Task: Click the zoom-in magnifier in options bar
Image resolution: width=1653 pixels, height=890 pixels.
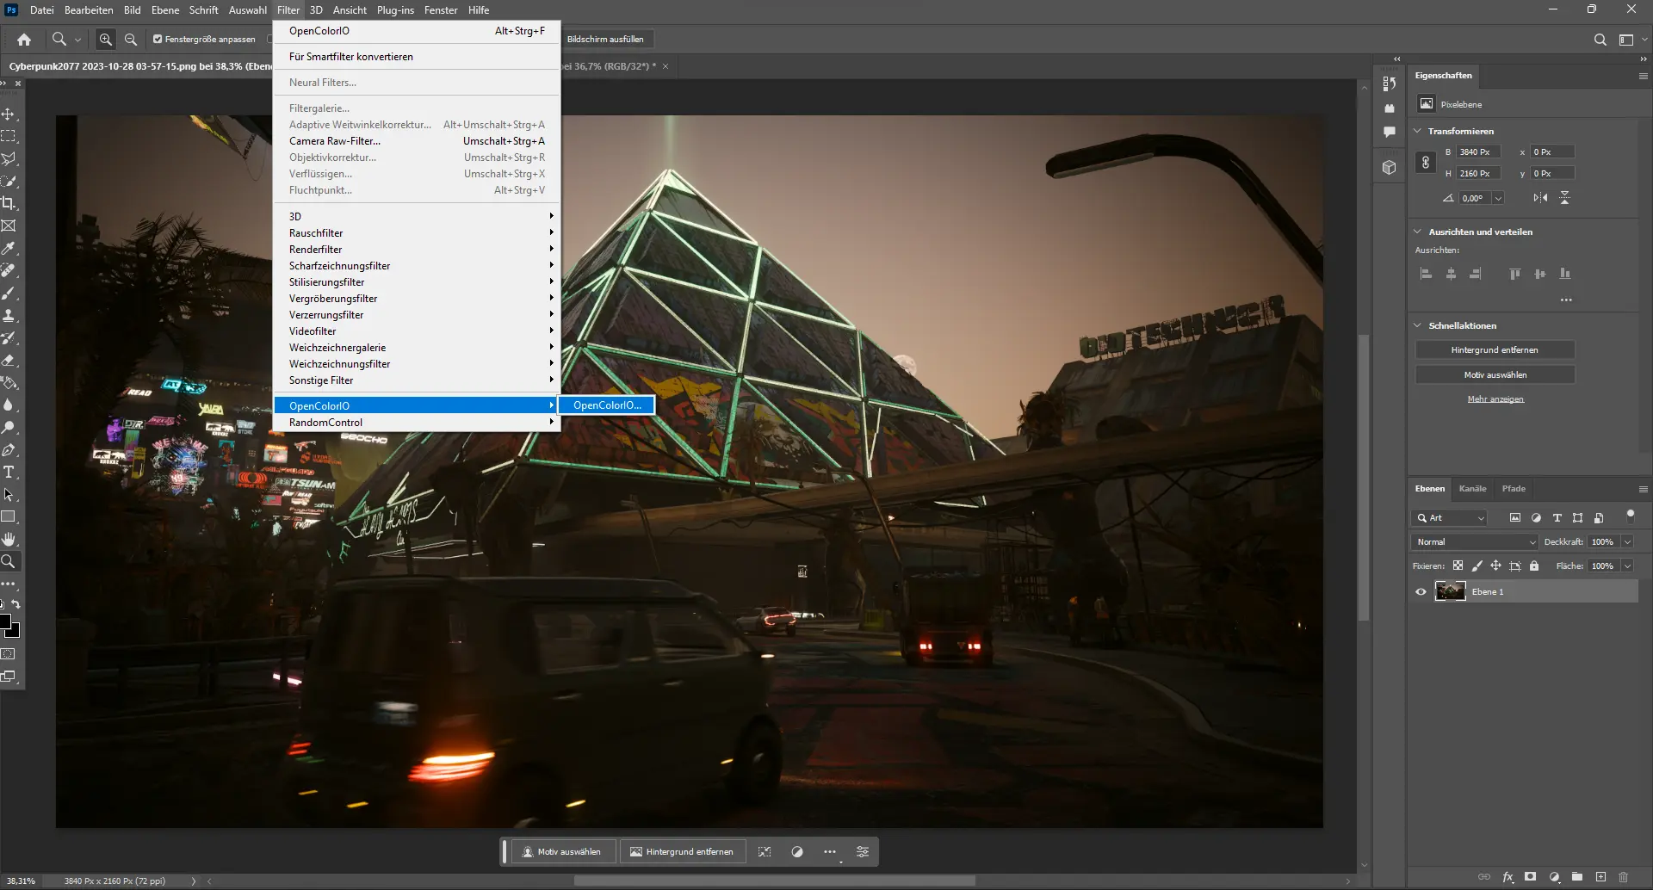Action: pyautogui.click(x=106, y=39)
